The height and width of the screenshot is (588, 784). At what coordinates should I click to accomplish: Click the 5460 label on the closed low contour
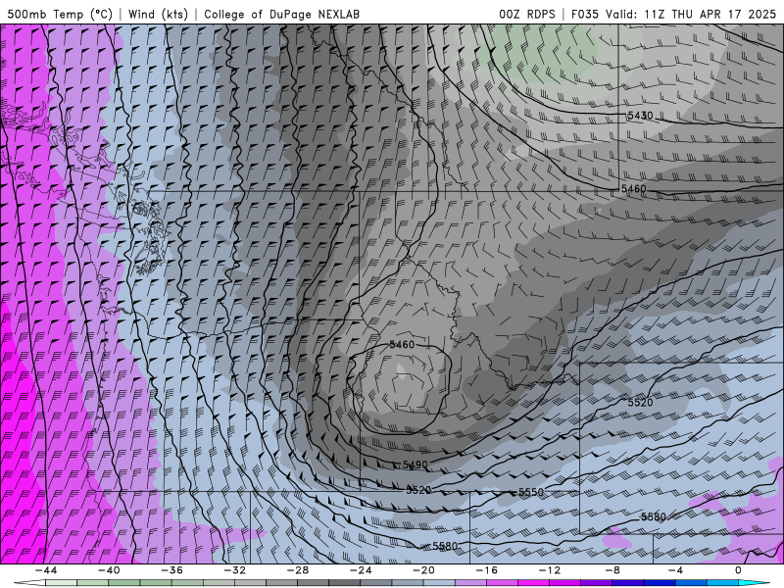click(402, 345)
